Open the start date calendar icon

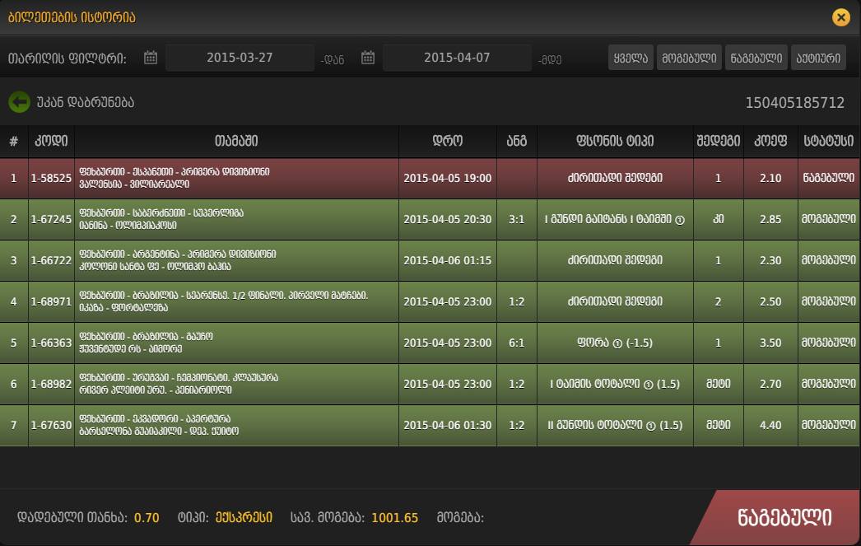[x=151, y=58]
